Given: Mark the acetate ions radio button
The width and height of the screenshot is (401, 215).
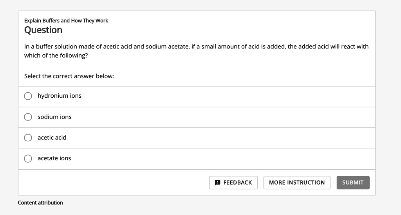Looking at the screenshot, I should pos(28,158).
